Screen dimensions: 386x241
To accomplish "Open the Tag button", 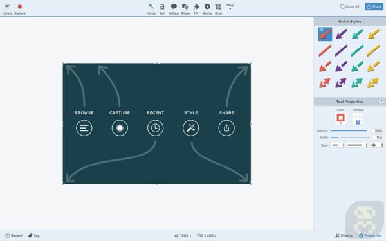I will (33, 236).
